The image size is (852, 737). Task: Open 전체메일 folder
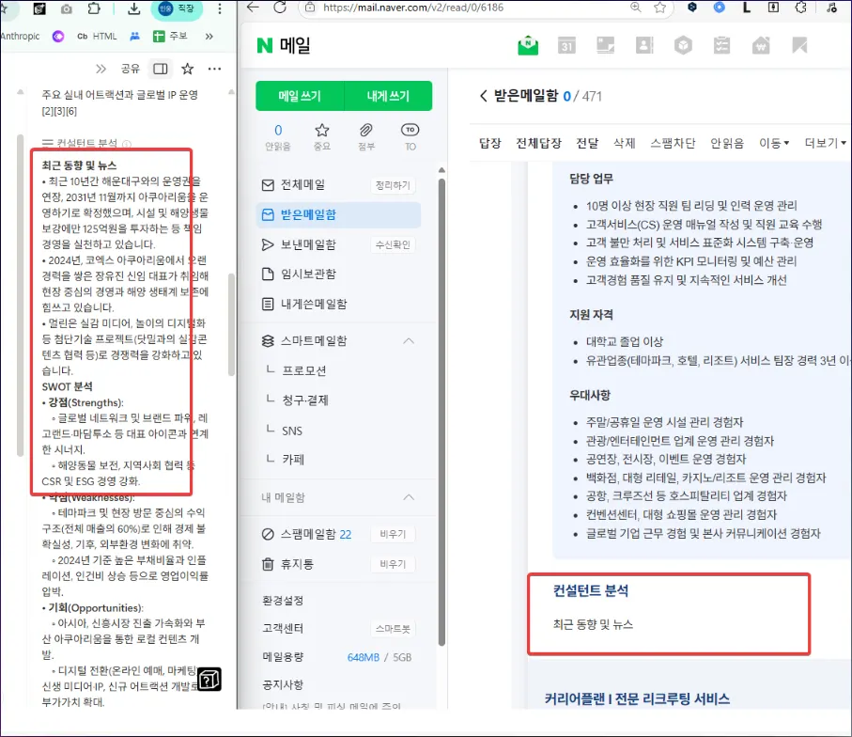coord(303,185)
